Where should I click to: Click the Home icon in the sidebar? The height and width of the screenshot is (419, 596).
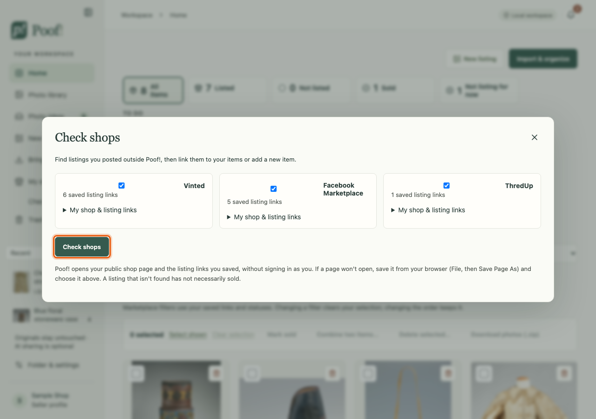pos(19,73)
